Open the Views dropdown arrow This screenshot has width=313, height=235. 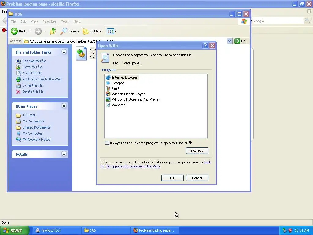click(x=116, y=32)
